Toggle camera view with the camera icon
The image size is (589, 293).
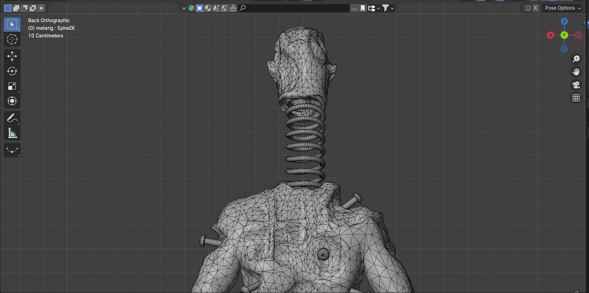pyautogui.click(x=576, y=85)
